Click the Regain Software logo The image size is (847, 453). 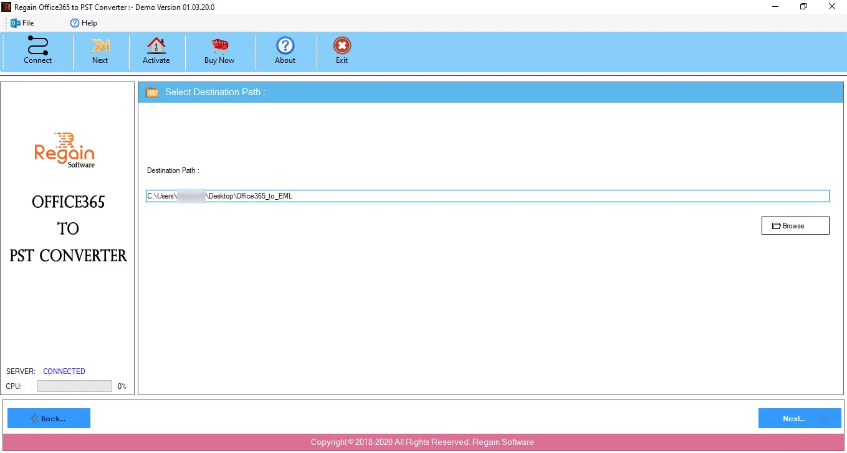pyautogui.click(x=65, y=150)
